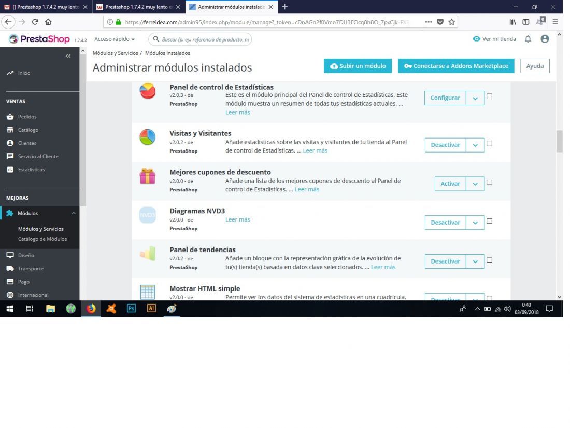Open the notifications bell
Viewport: 570px width, 428px height.
coord(528,39)
